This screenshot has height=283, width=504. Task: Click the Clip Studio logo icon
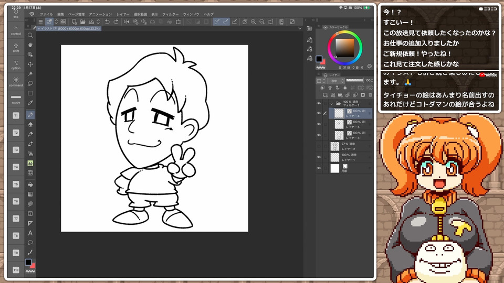click(x=31, y=14)
